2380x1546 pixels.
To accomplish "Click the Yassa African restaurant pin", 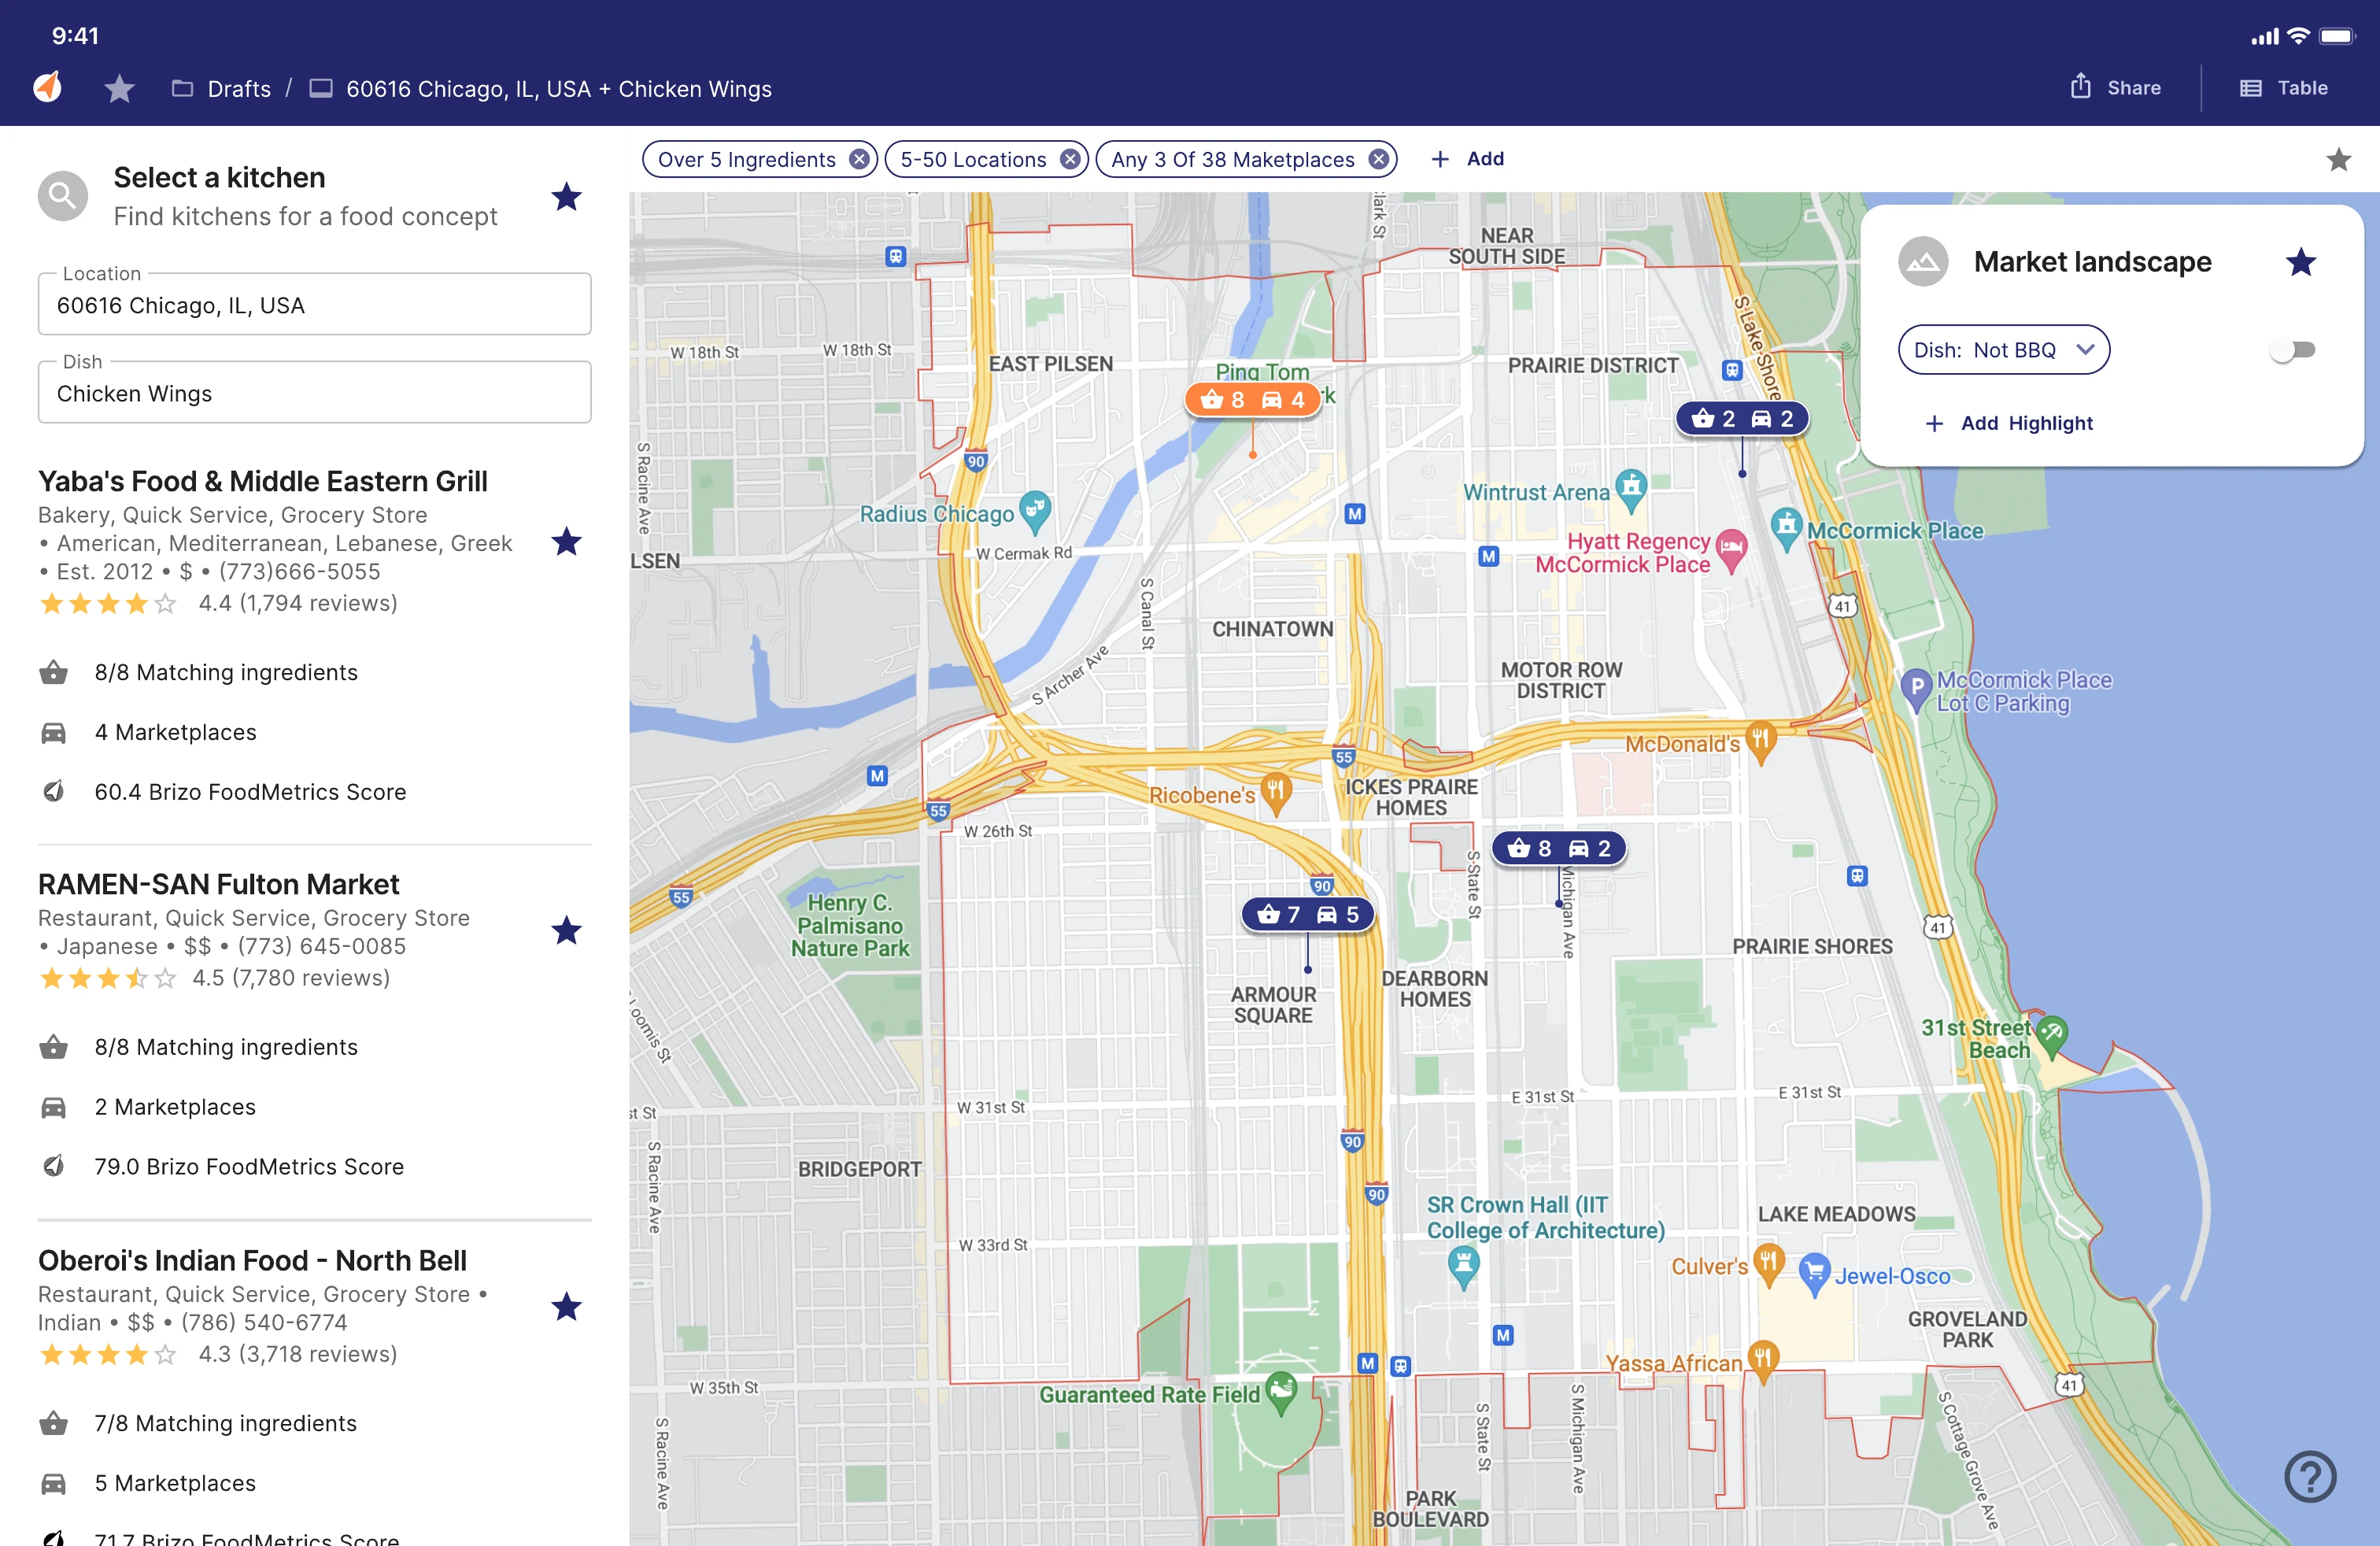I will (1763, 1361).
